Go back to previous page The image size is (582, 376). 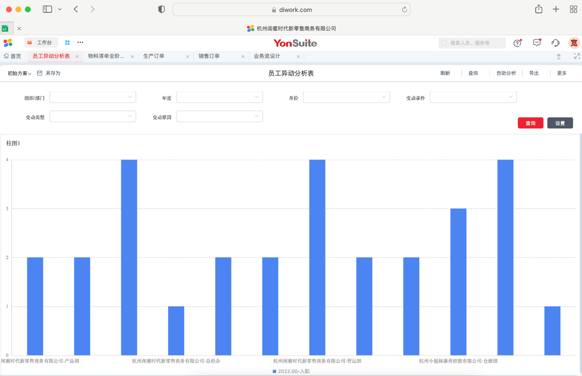[76, 9]
